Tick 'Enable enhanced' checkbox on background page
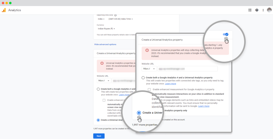273x139 pixels. click(x=104, y=100)
